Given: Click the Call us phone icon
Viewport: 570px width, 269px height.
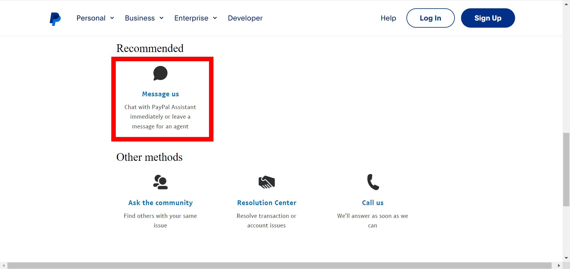Looking at the screenshot, I should point(373,182).
